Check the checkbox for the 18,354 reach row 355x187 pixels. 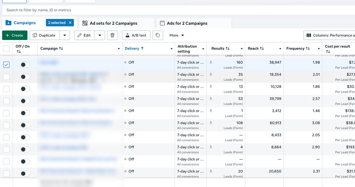pos(6,77)
